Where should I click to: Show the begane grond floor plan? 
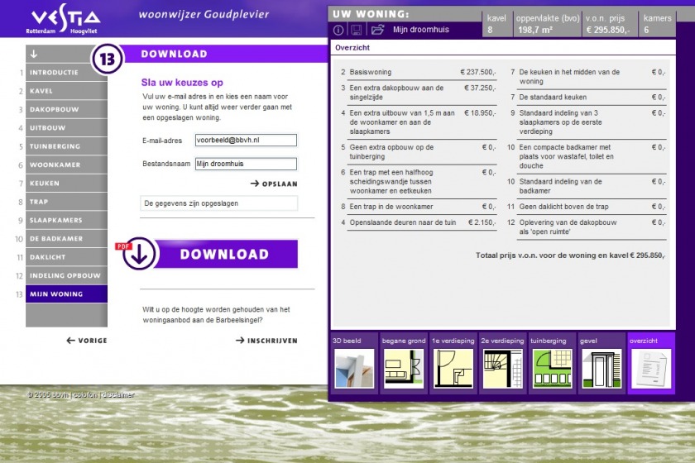[x=404, y=368]
